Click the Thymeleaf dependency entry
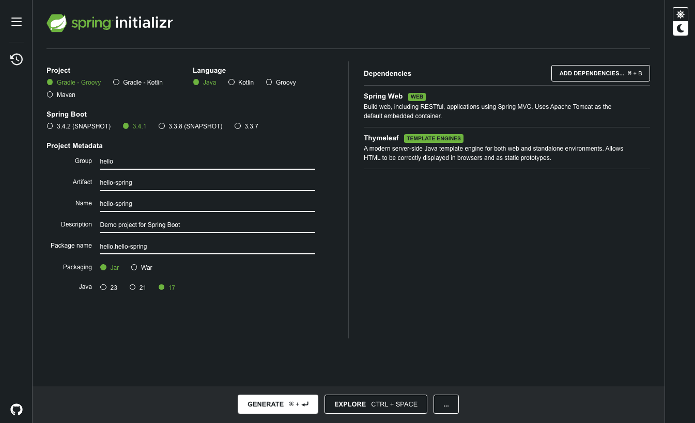The height and width of the screenshot is (423, 695). [x=506, y=148]
